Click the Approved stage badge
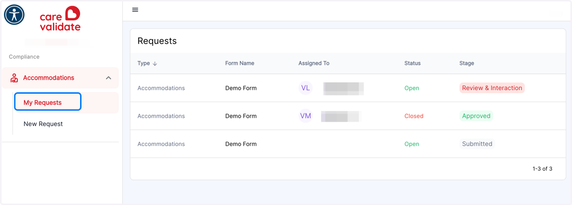 click(476, 116)
